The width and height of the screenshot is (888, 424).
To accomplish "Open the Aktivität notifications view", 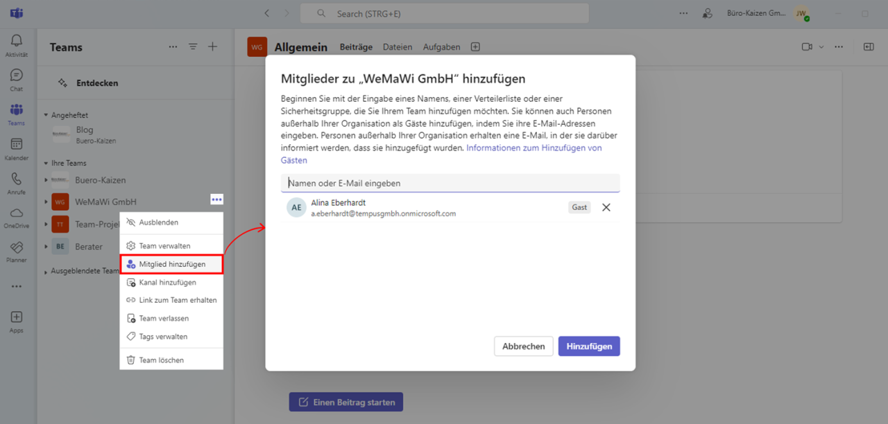I will (x=17, y=46).
